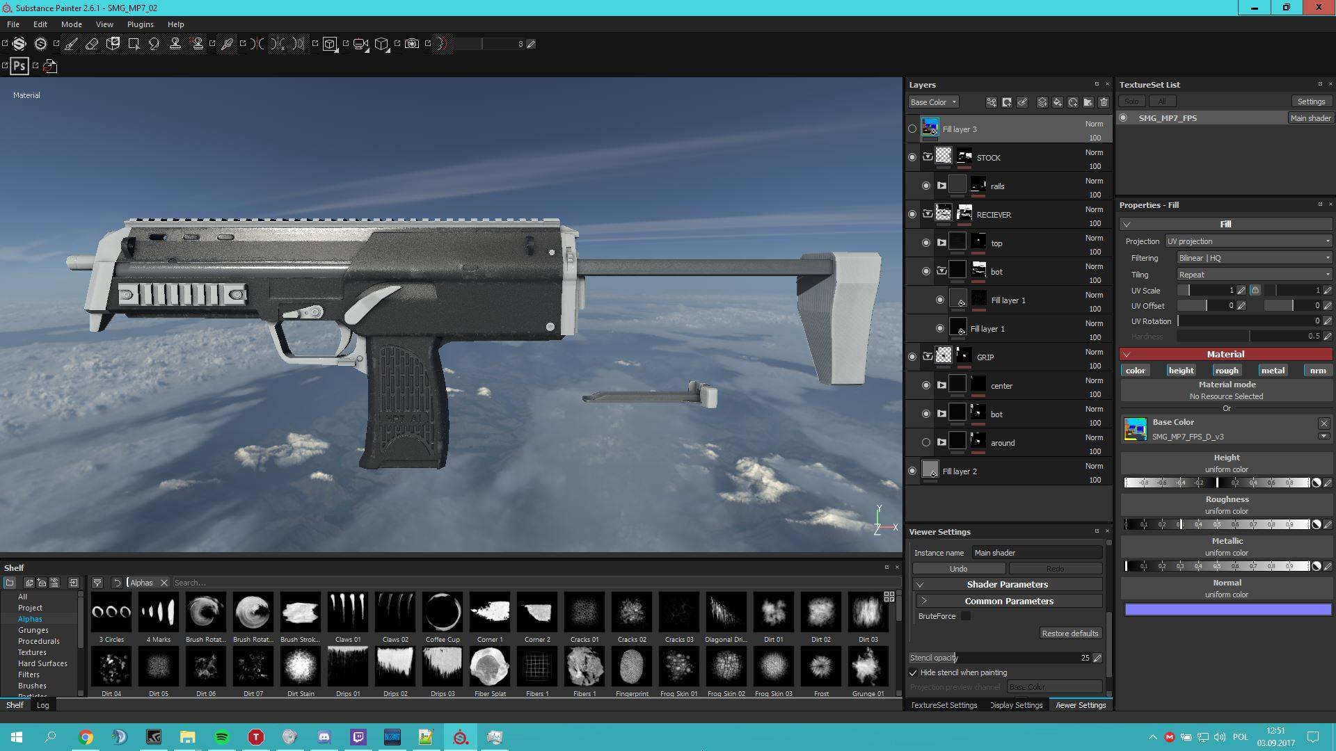Click the Shelf filter funnel icon
Image resolution: width=1336 pixels, height=751 pixels.
[97, 583]
